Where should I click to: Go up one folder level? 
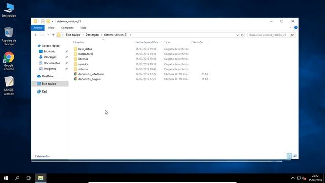tap(53, 35)
